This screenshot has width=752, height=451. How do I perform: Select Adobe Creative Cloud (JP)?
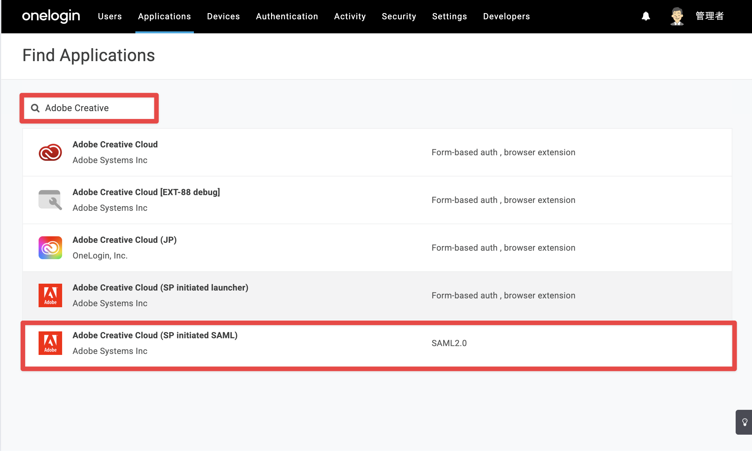coord(377,248)
